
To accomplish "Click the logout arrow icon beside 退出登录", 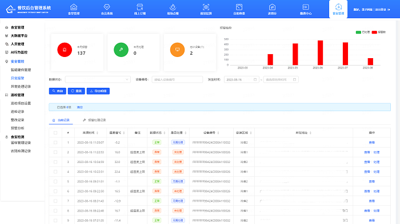I will point(389,10).
